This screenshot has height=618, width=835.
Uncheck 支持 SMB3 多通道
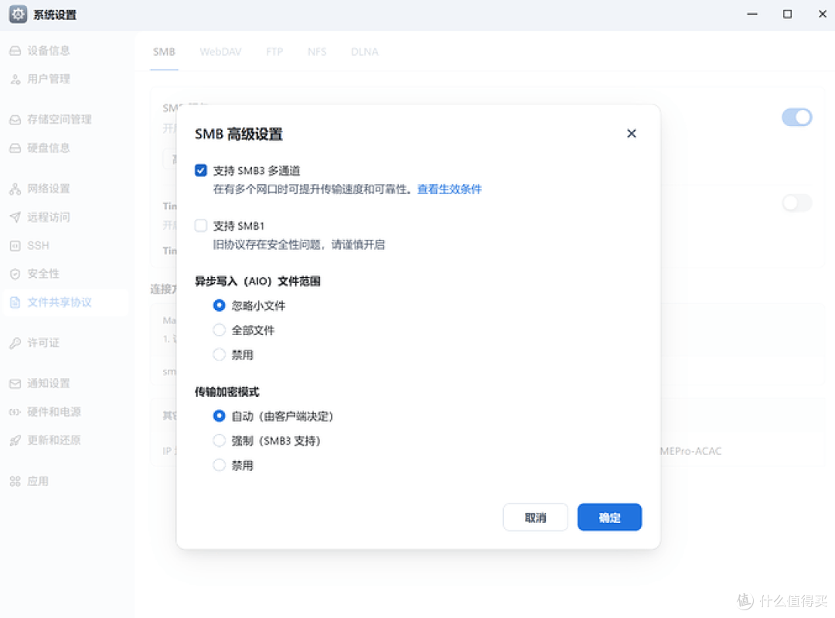click(200, 170)
